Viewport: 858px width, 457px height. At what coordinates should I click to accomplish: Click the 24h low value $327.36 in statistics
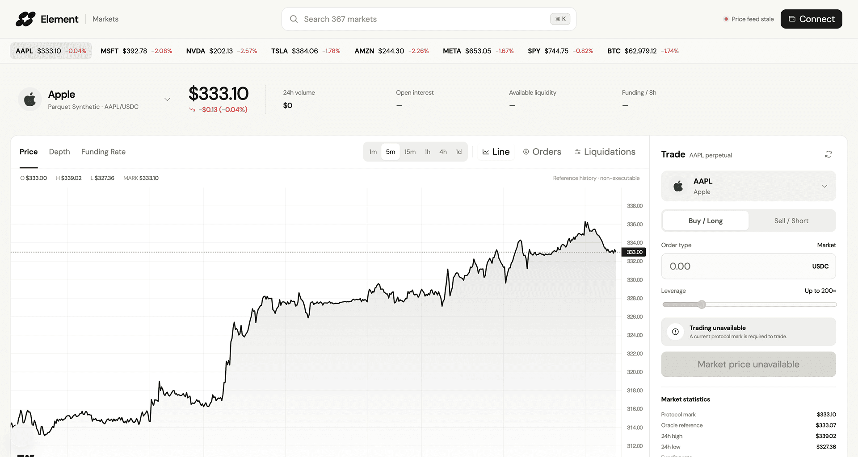(x=826, y=447)
